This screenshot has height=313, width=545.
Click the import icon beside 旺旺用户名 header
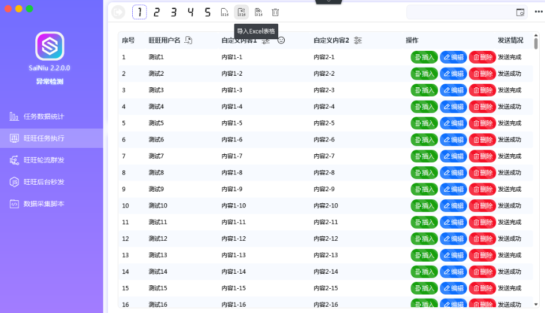point(188,40)
